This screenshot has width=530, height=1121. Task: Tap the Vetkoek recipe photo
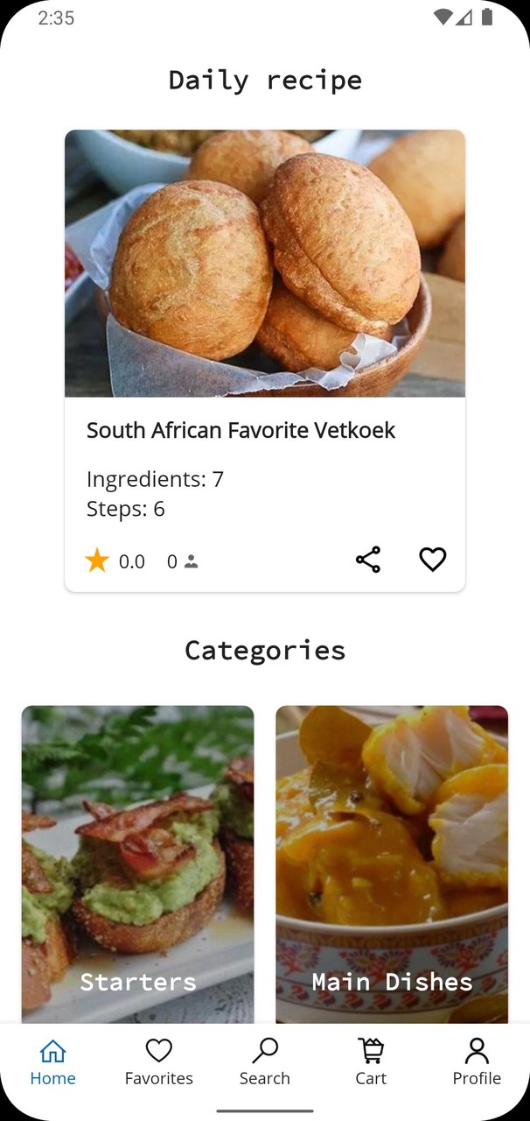pos(265,263)
